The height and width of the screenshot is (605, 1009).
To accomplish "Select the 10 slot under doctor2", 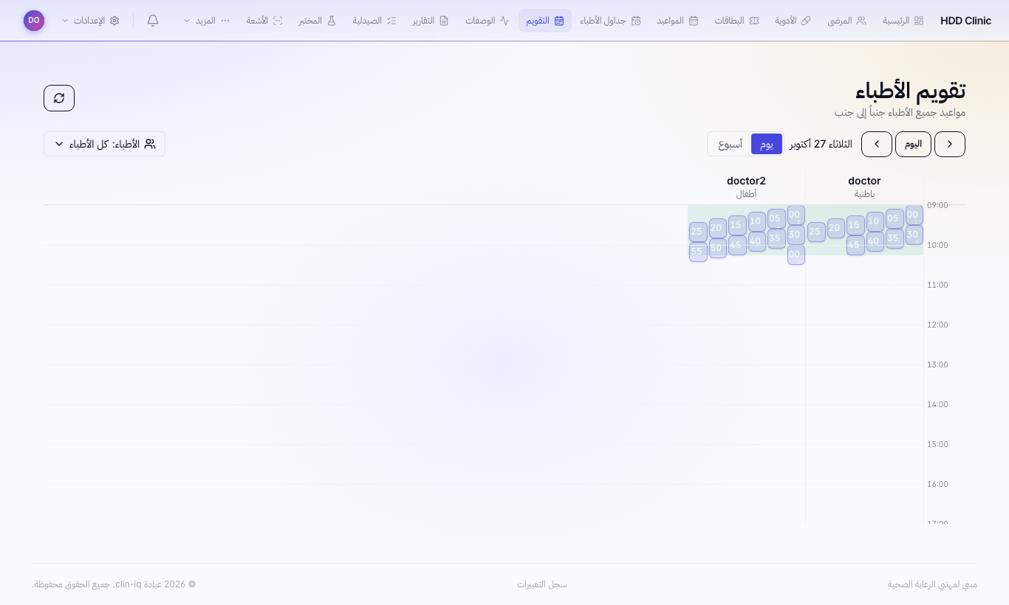I will pyautogui.click(x=756, y=221).
